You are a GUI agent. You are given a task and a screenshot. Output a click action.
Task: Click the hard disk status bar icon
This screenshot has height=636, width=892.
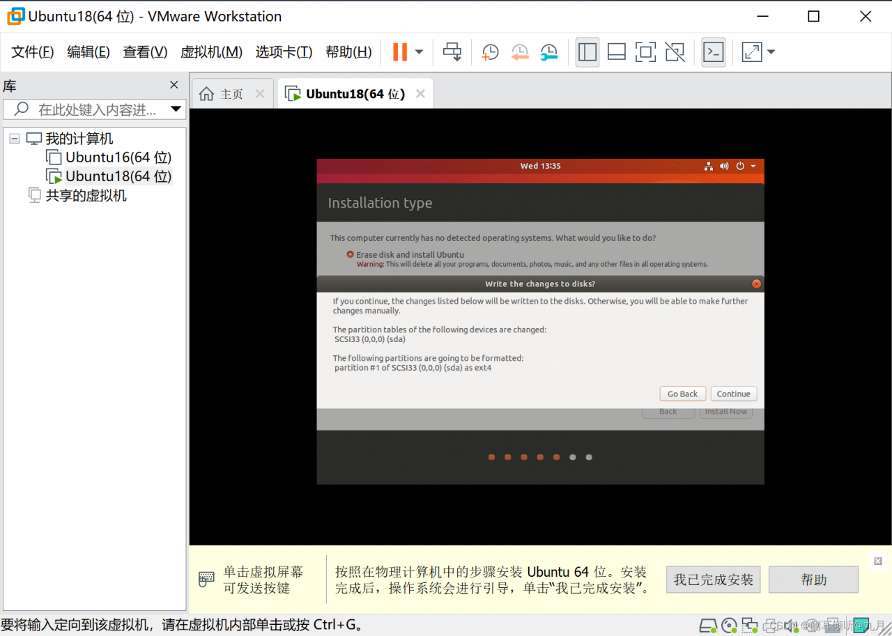click(708, 625)
